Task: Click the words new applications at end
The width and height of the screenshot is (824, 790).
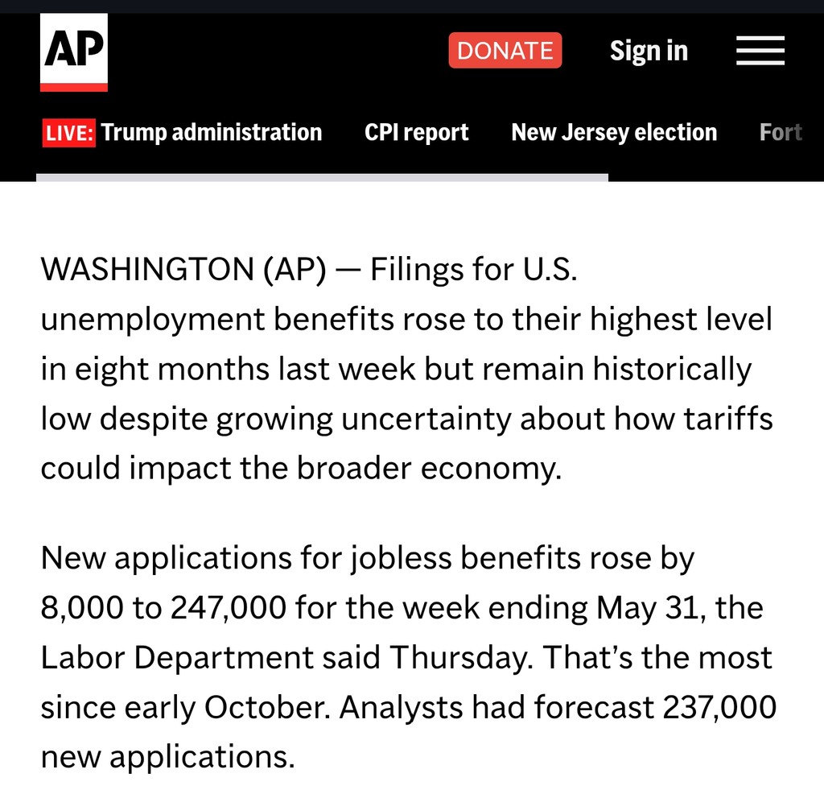Action: click(x=167, y=758)
